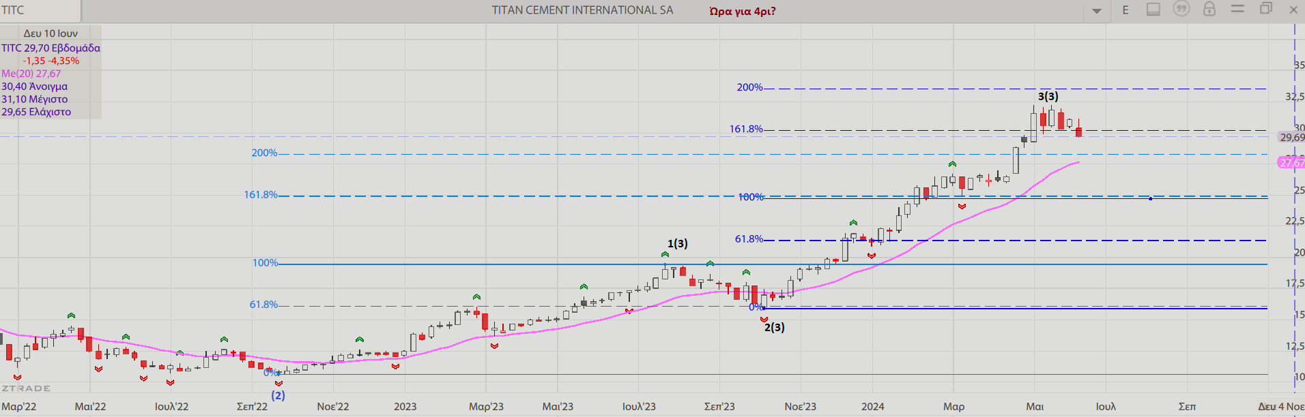Click the 'Ιουλ'23' label on time axis
The image size is (1305, 417).
click(x=639, y=407)
